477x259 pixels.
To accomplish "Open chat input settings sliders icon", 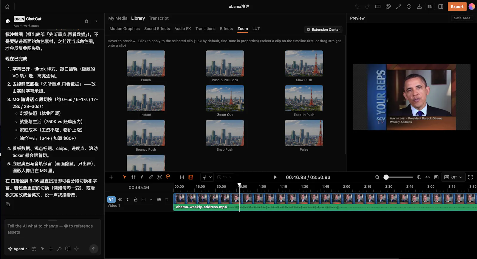I will [x=34, y=249].
